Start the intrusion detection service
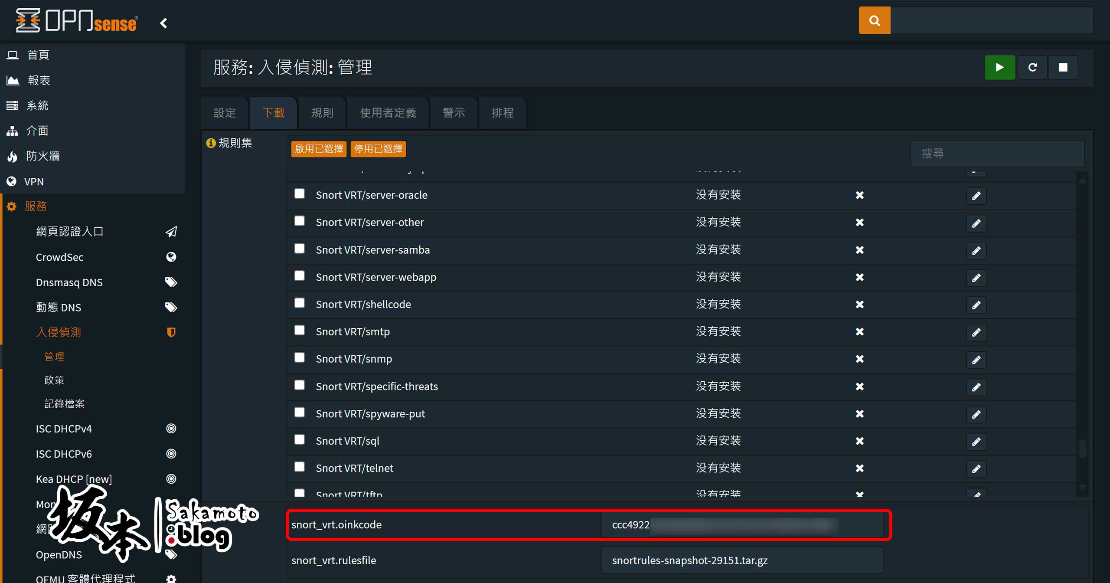This screenshot has height=583, width=1110. pos(999,67)
